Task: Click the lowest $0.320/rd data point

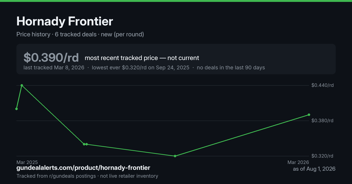Action: tap(175, 156)
